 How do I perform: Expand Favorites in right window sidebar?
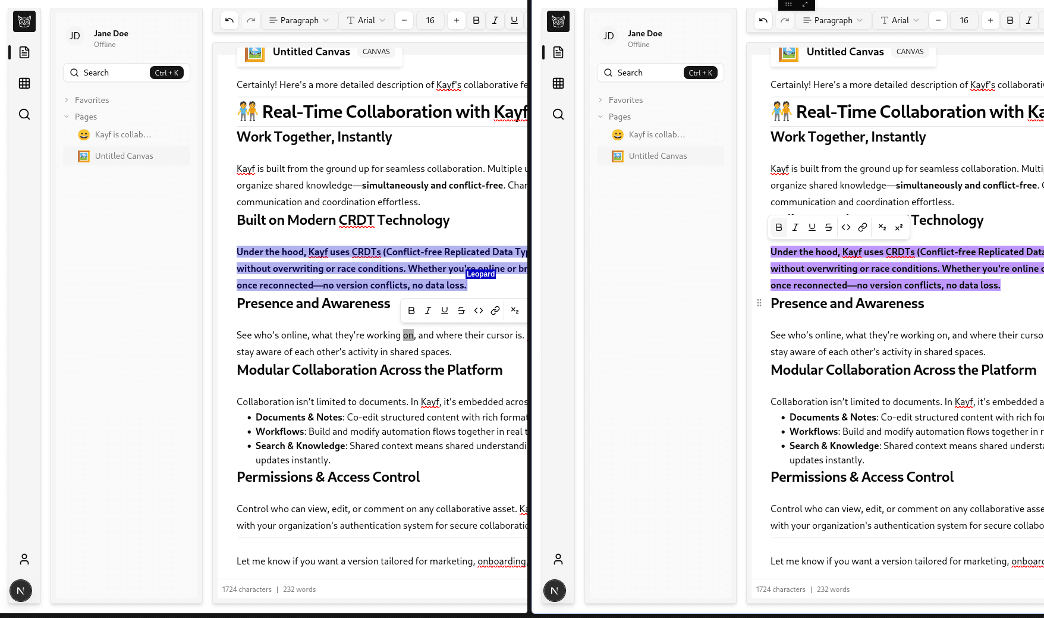621,100
